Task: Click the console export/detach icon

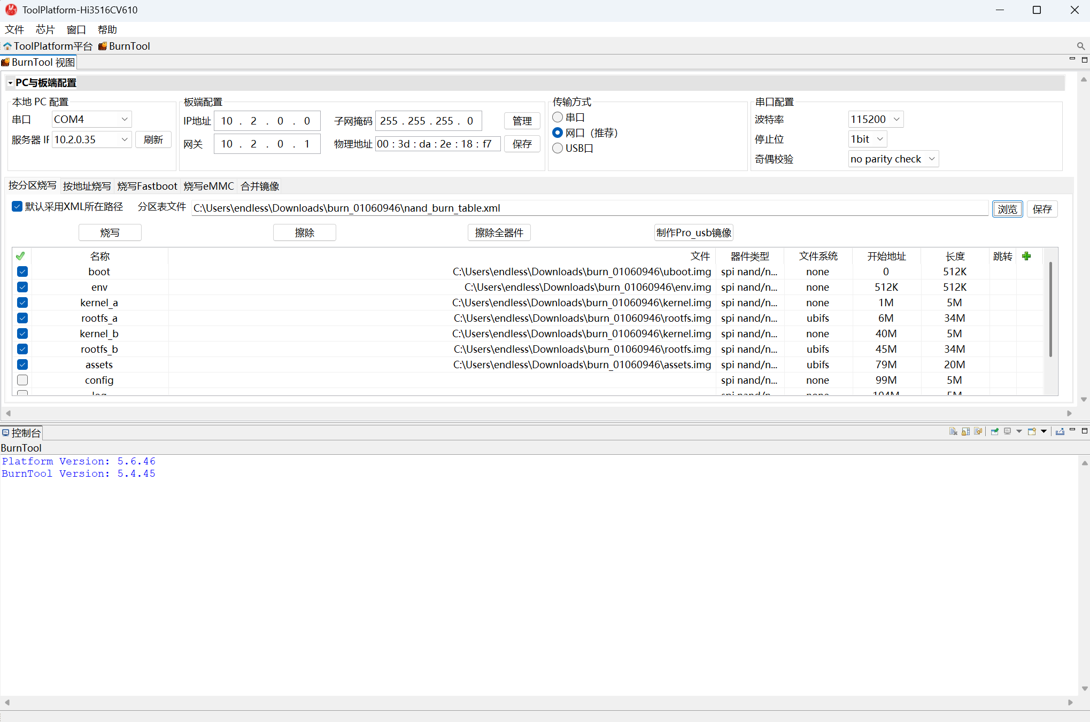Action: coord(1060,431)
